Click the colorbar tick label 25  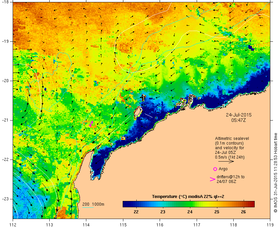tap(217, 212)
